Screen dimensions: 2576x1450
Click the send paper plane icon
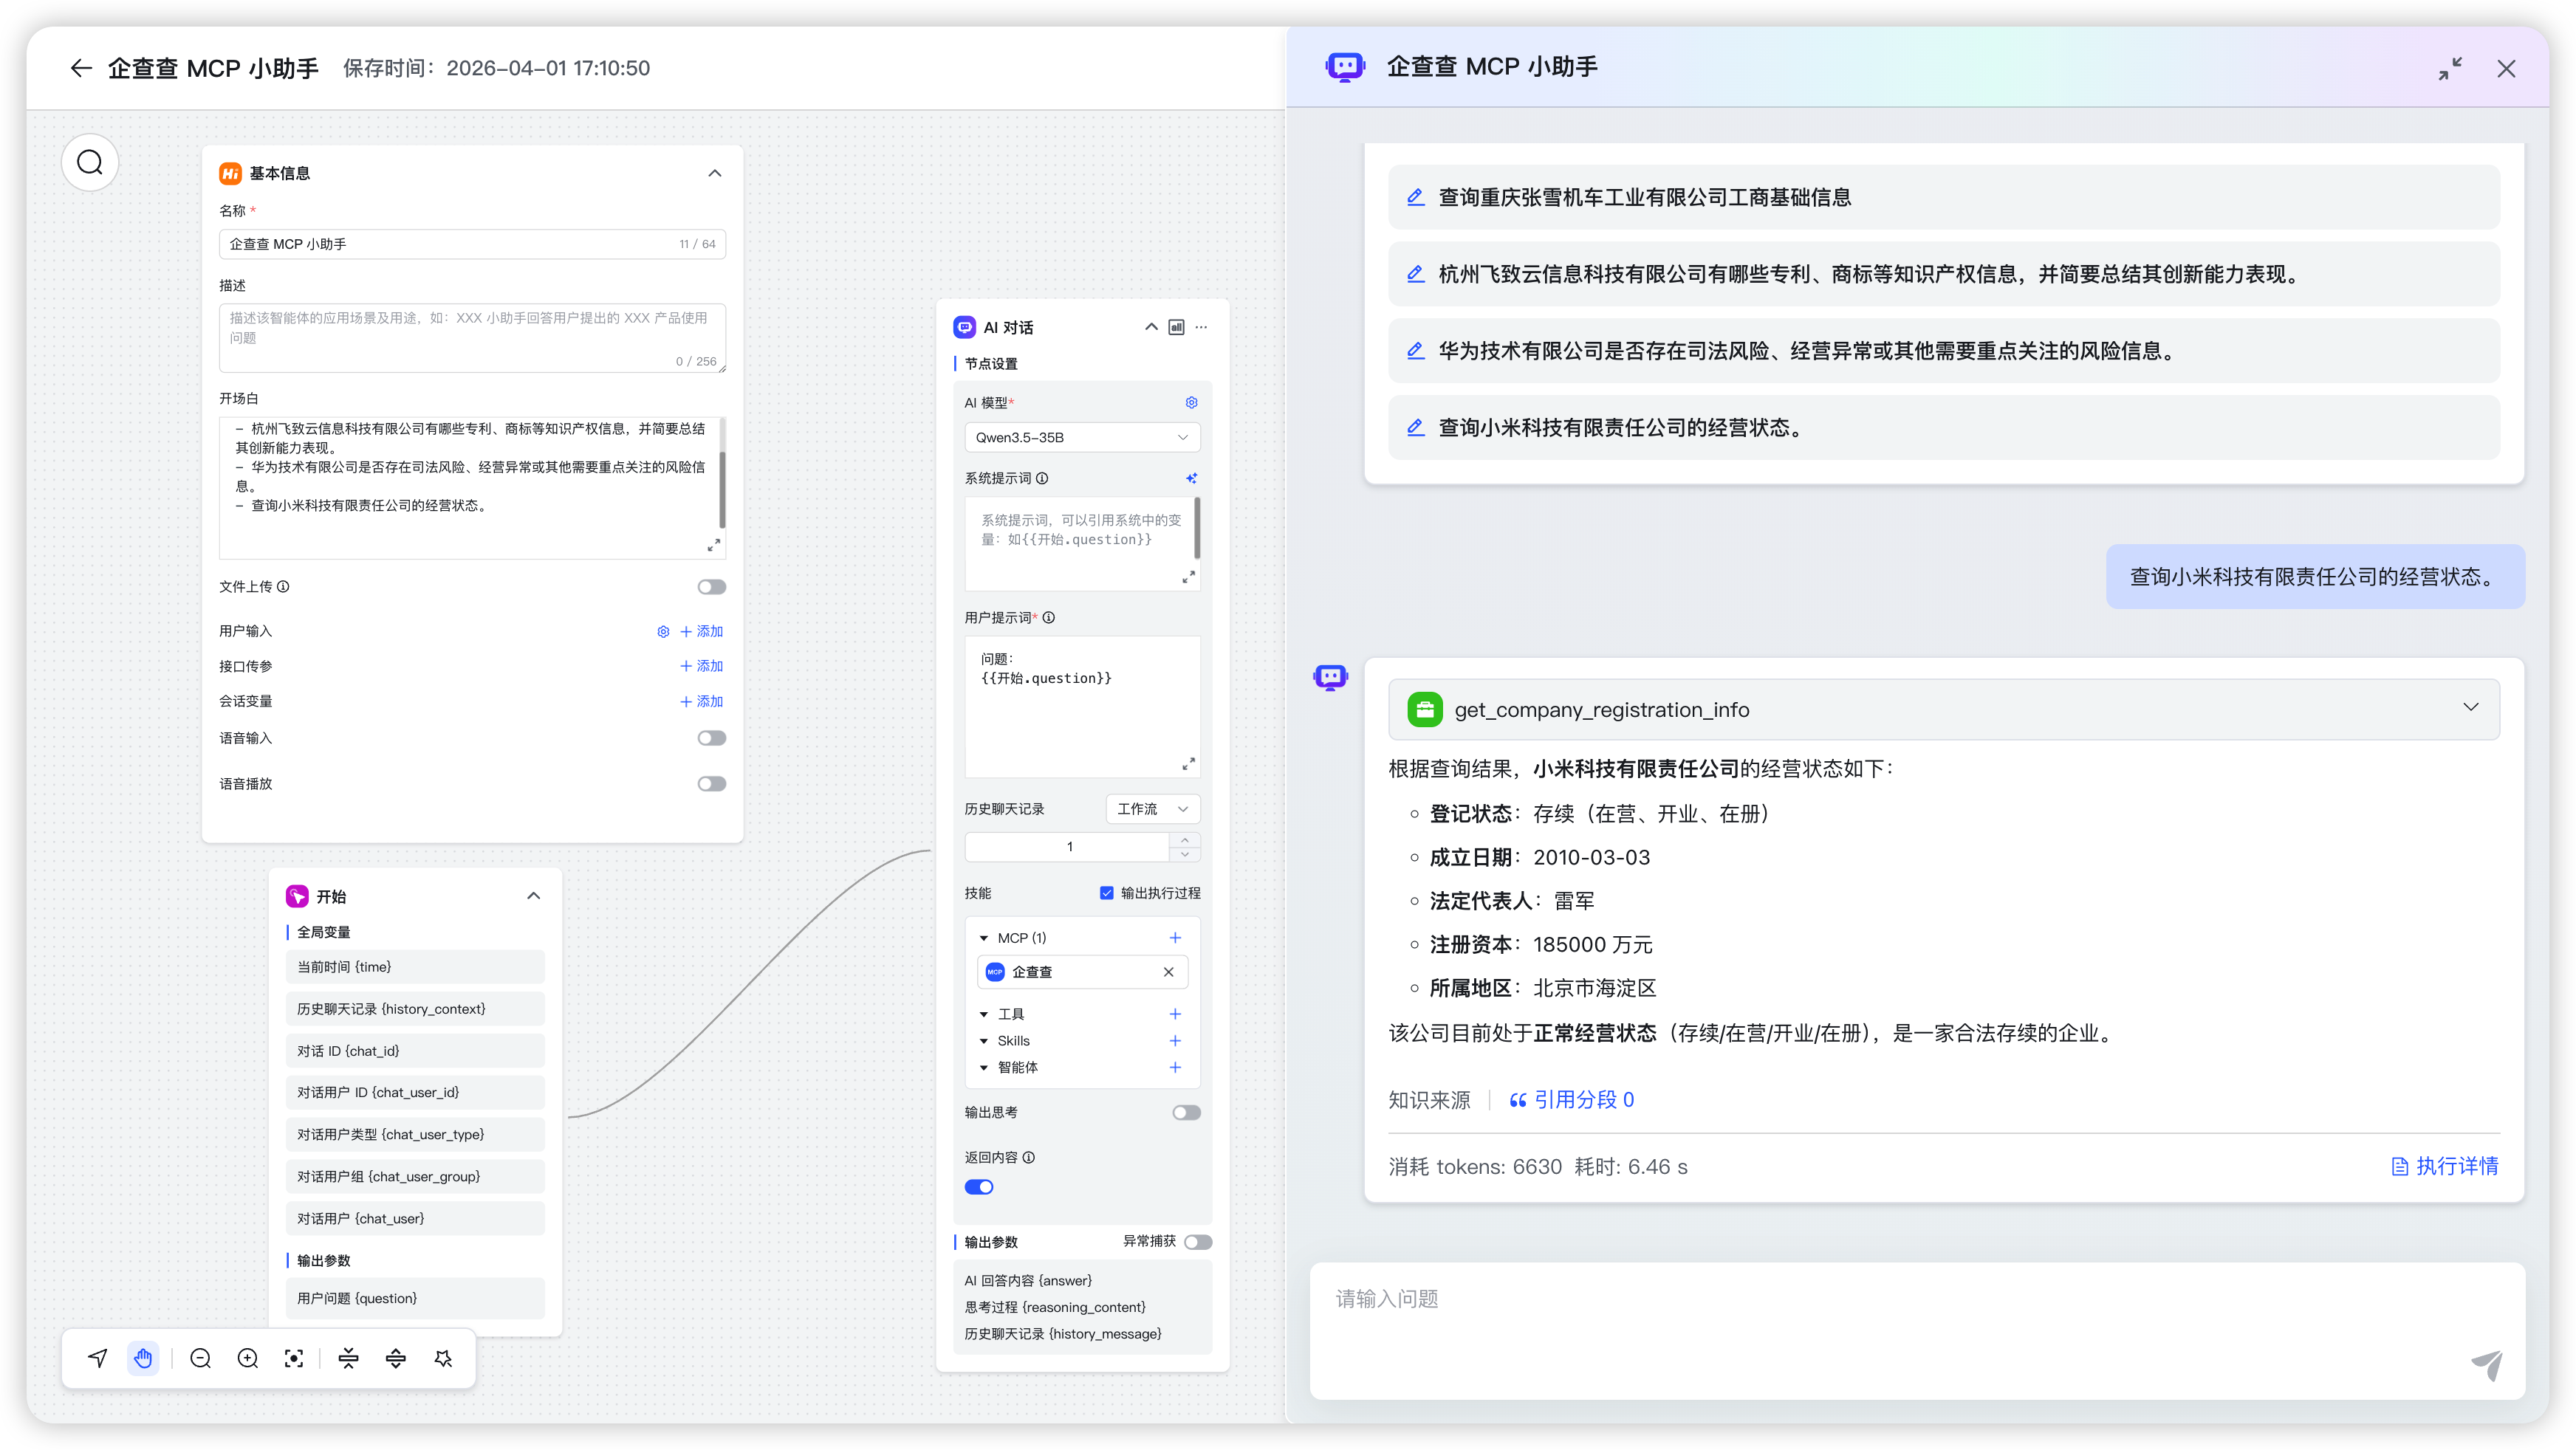[2486, 1364]
